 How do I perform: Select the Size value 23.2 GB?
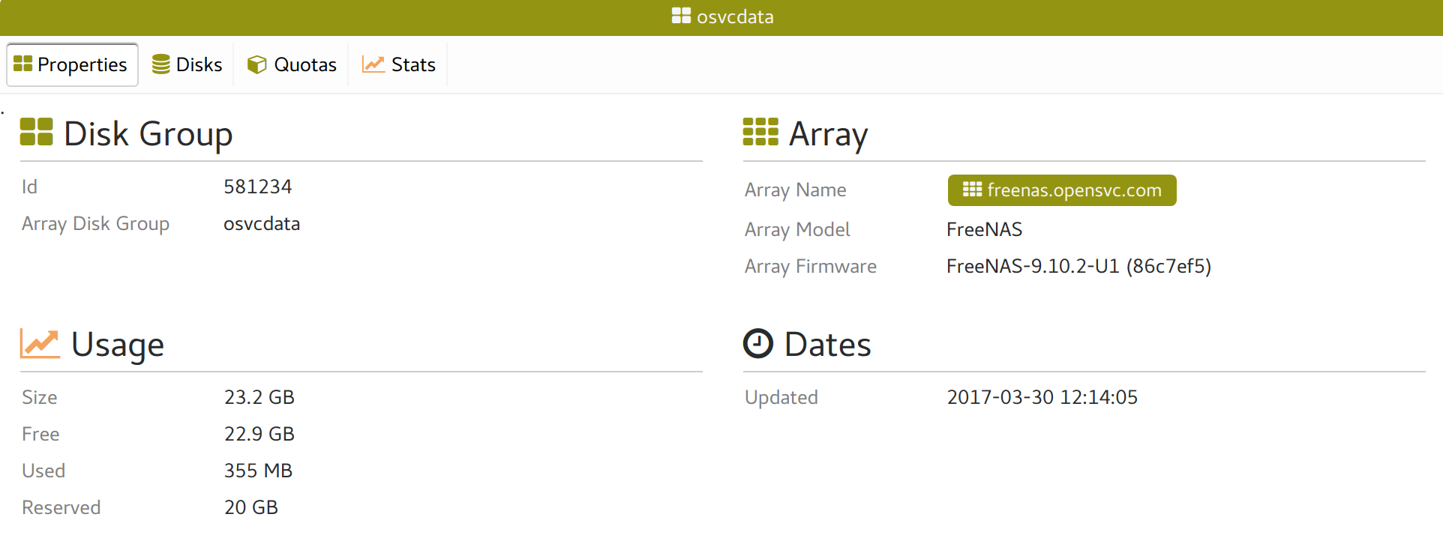(x=259, y=397)
